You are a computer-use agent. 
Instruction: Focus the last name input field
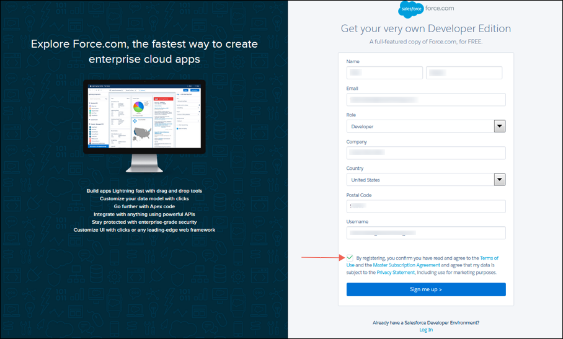pos(464,73)
